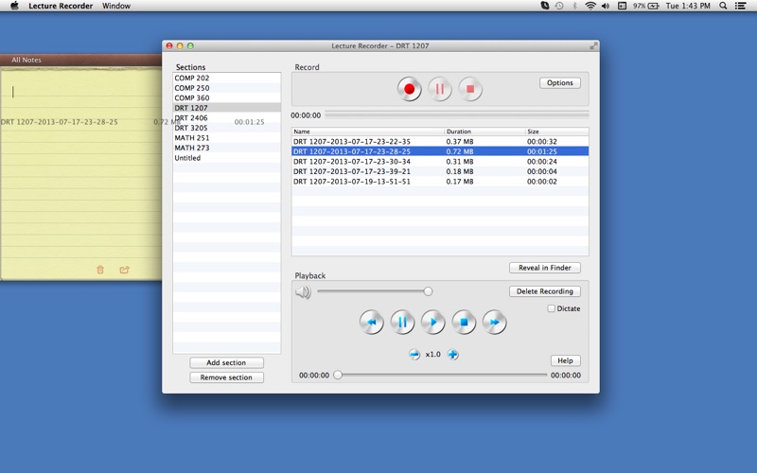Select the DRT 1207 section

tap(226, 108)
